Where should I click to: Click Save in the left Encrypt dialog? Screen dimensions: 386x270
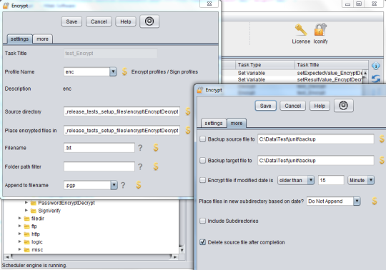(x=71, y=21)
